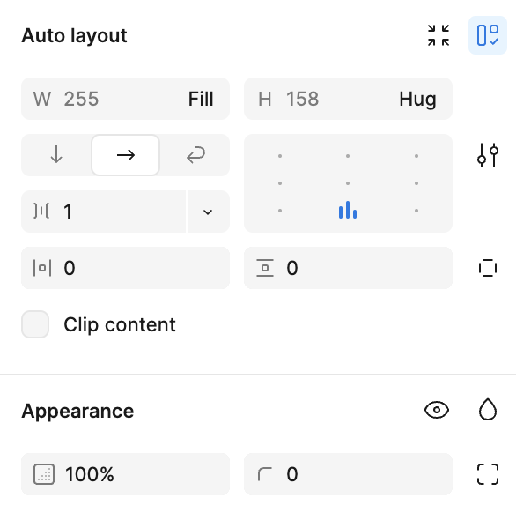The width and height of the screenshot is (516, 520).
Task: Open the height Hug sizing dropdown
Action: [x=417, y=99]
